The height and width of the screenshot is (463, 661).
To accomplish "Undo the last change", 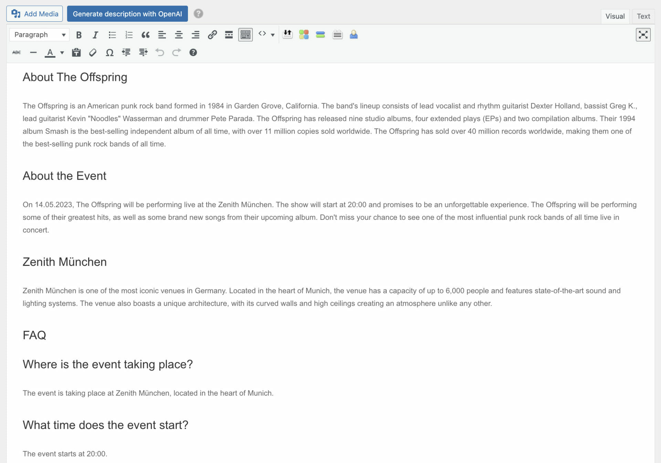I will (x=160, y=52).
